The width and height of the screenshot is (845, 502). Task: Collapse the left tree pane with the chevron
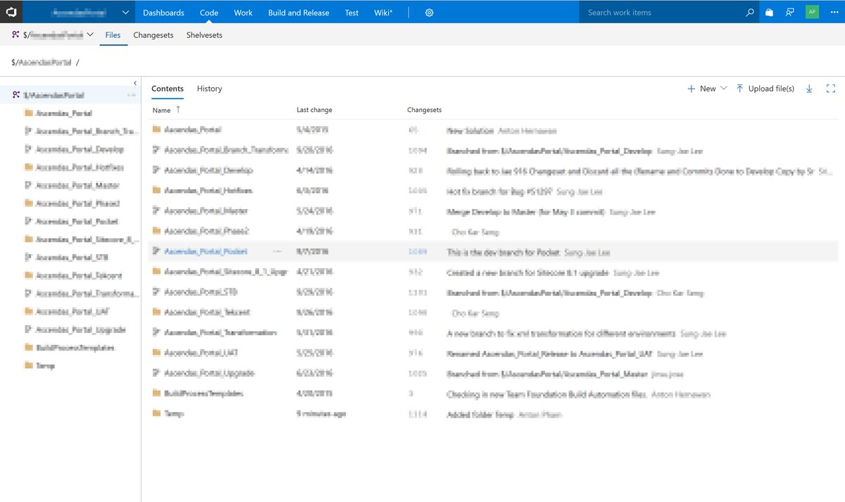click(135, 83)
